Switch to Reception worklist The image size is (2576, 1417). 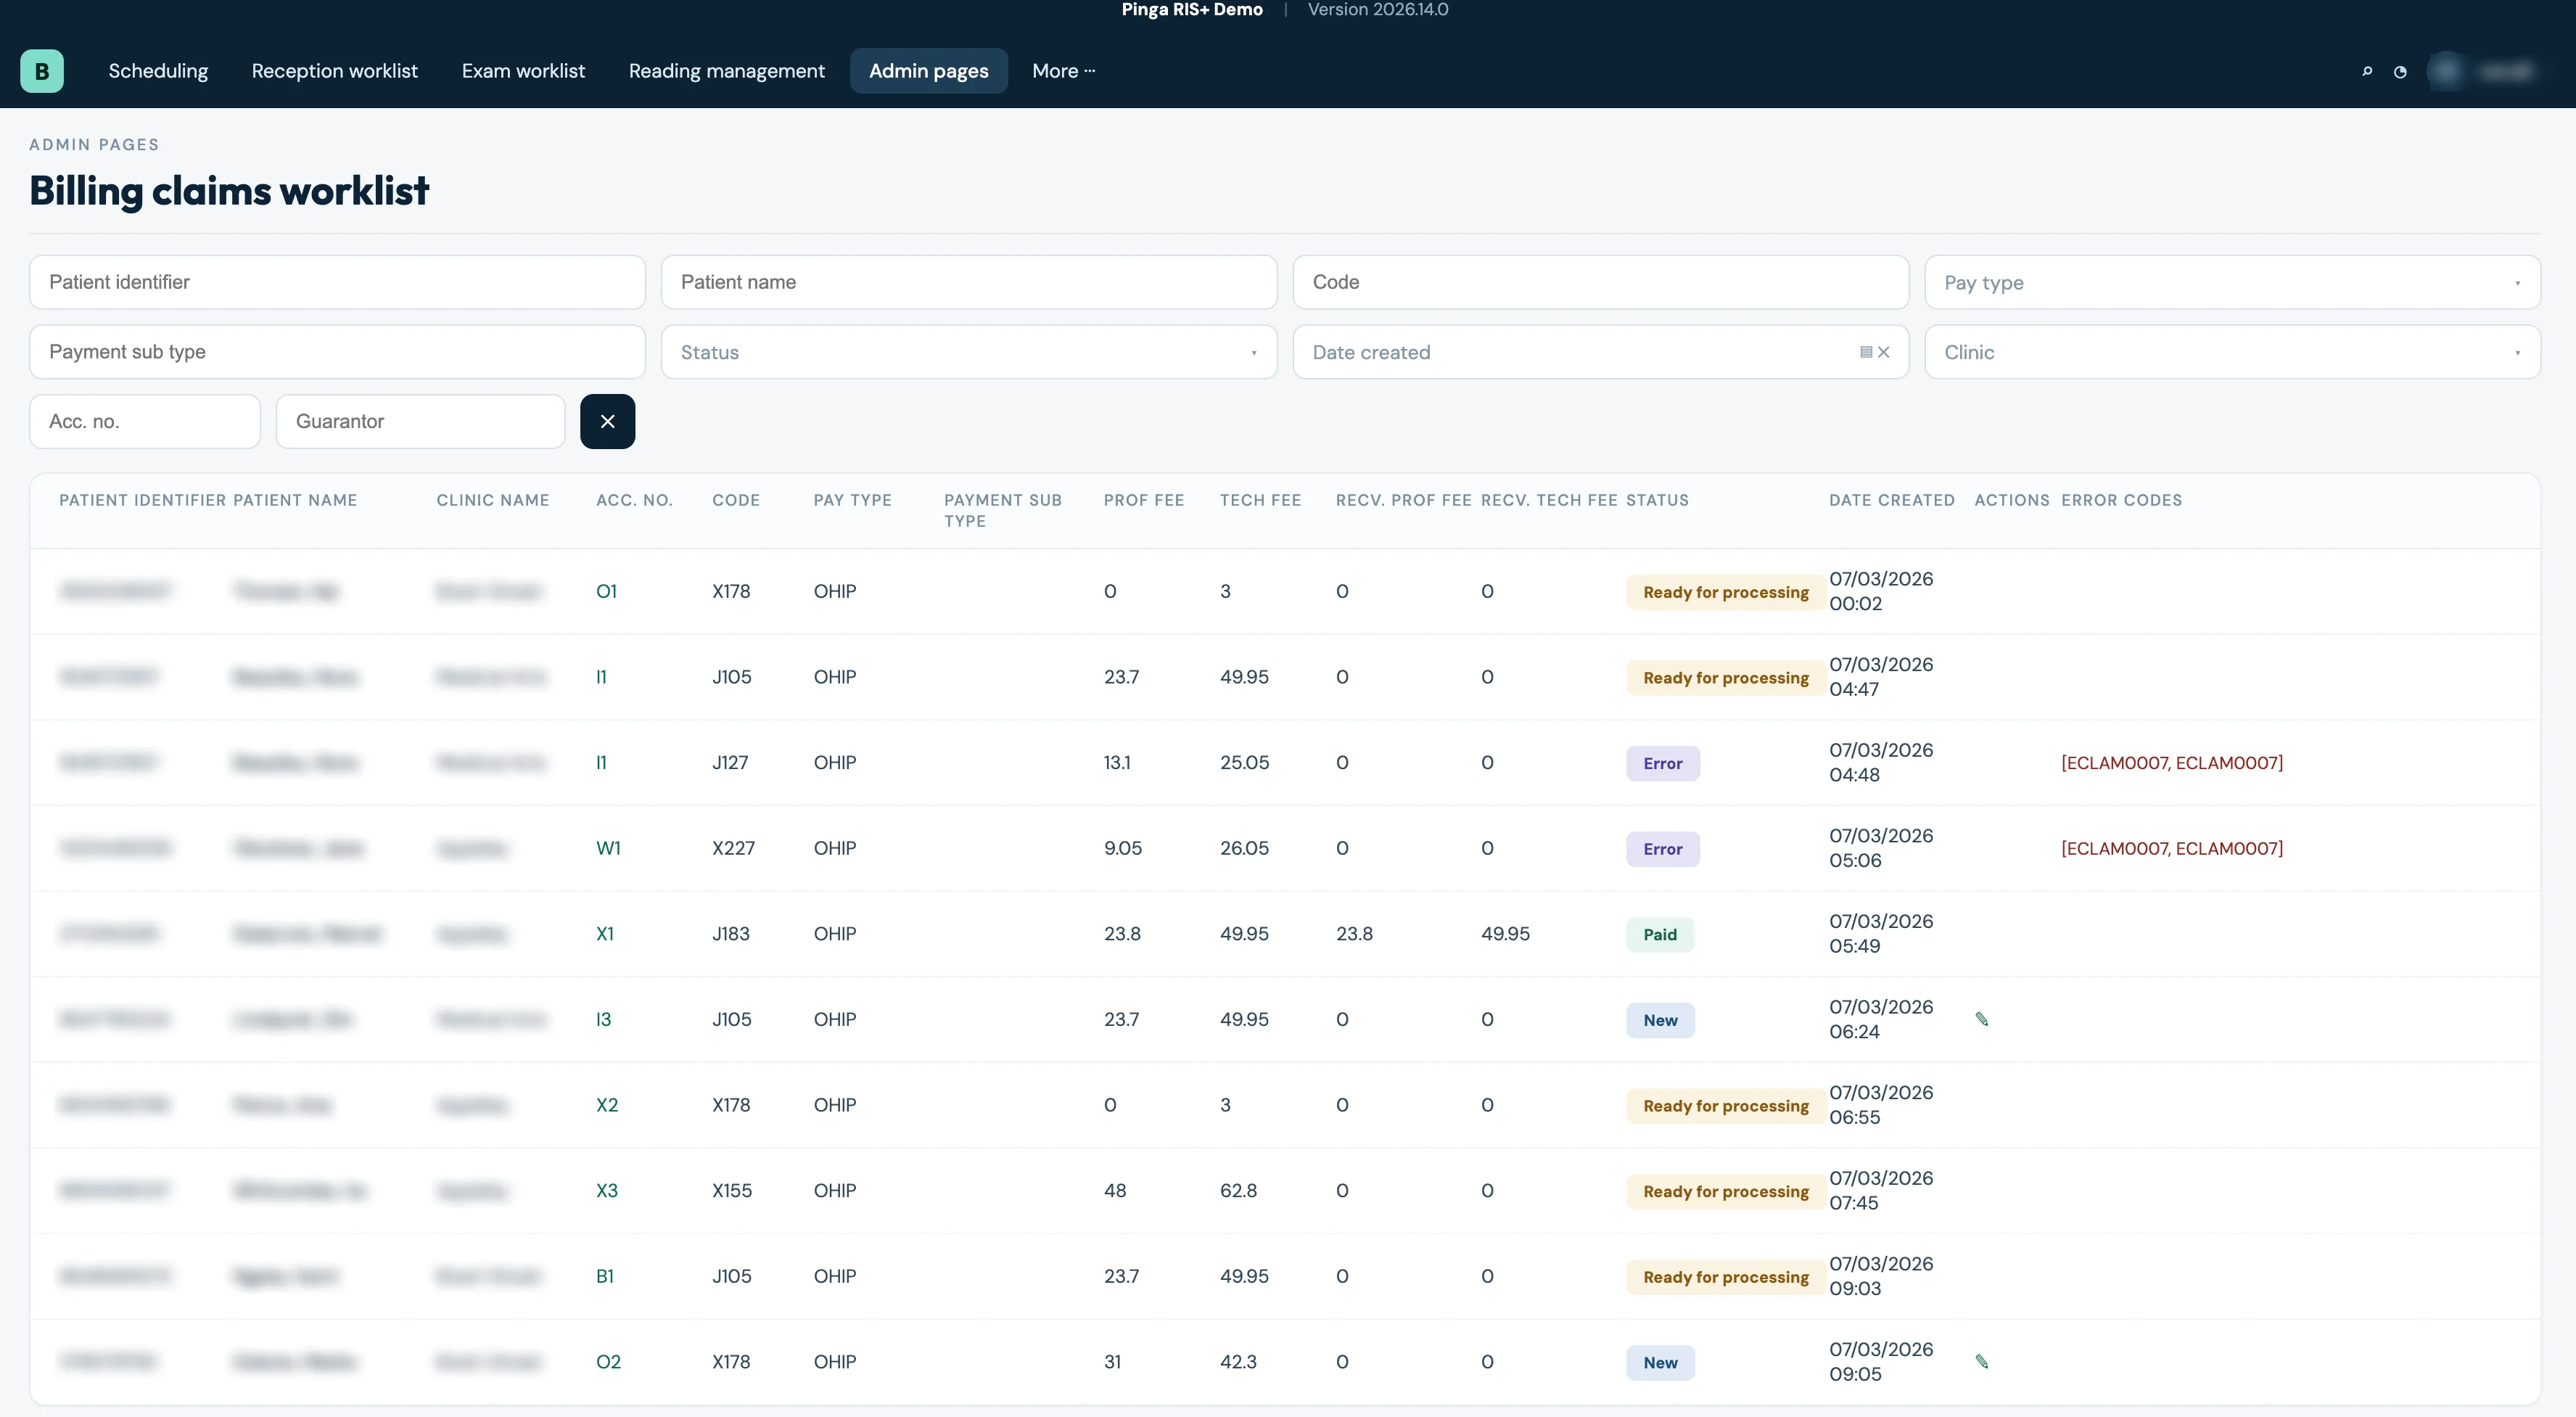pos(335,71)
